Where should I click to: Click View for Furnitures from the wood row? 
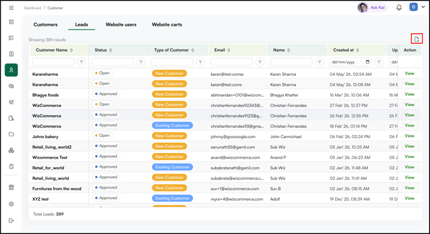(409, 188)
